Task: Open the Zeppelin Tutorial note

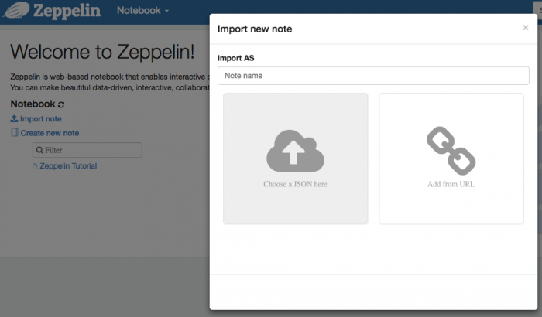Action: 68,166
